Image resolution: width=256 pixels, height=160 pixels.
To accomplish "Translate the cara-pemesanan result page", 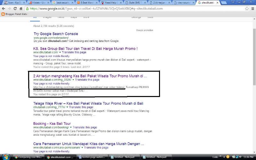I will click(x=96, y=148).
